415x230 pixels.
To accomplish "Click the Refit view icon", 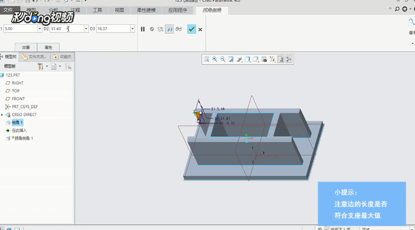I will point(207,59).
